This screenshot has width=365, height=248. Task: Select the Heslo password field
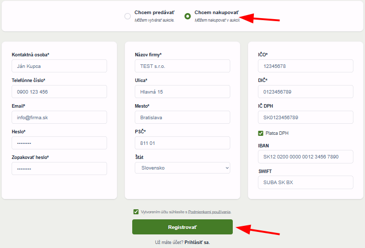[x=59, y=143]
